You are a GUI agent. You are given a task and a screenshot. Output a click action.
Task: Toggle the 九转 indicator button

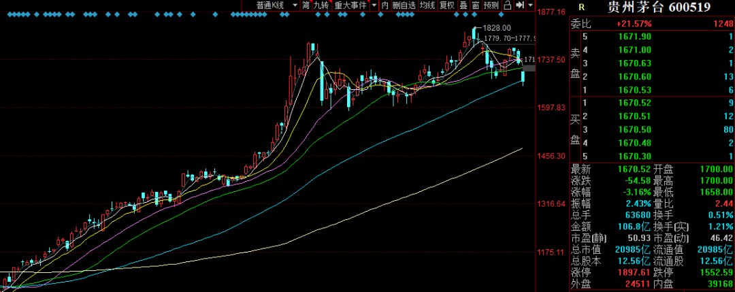(321, 5)
